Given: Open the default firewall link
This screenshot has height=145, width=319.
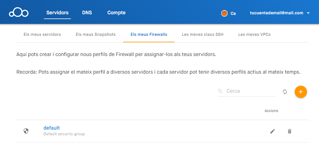Looking at the screenshot, I should point(52,128).
